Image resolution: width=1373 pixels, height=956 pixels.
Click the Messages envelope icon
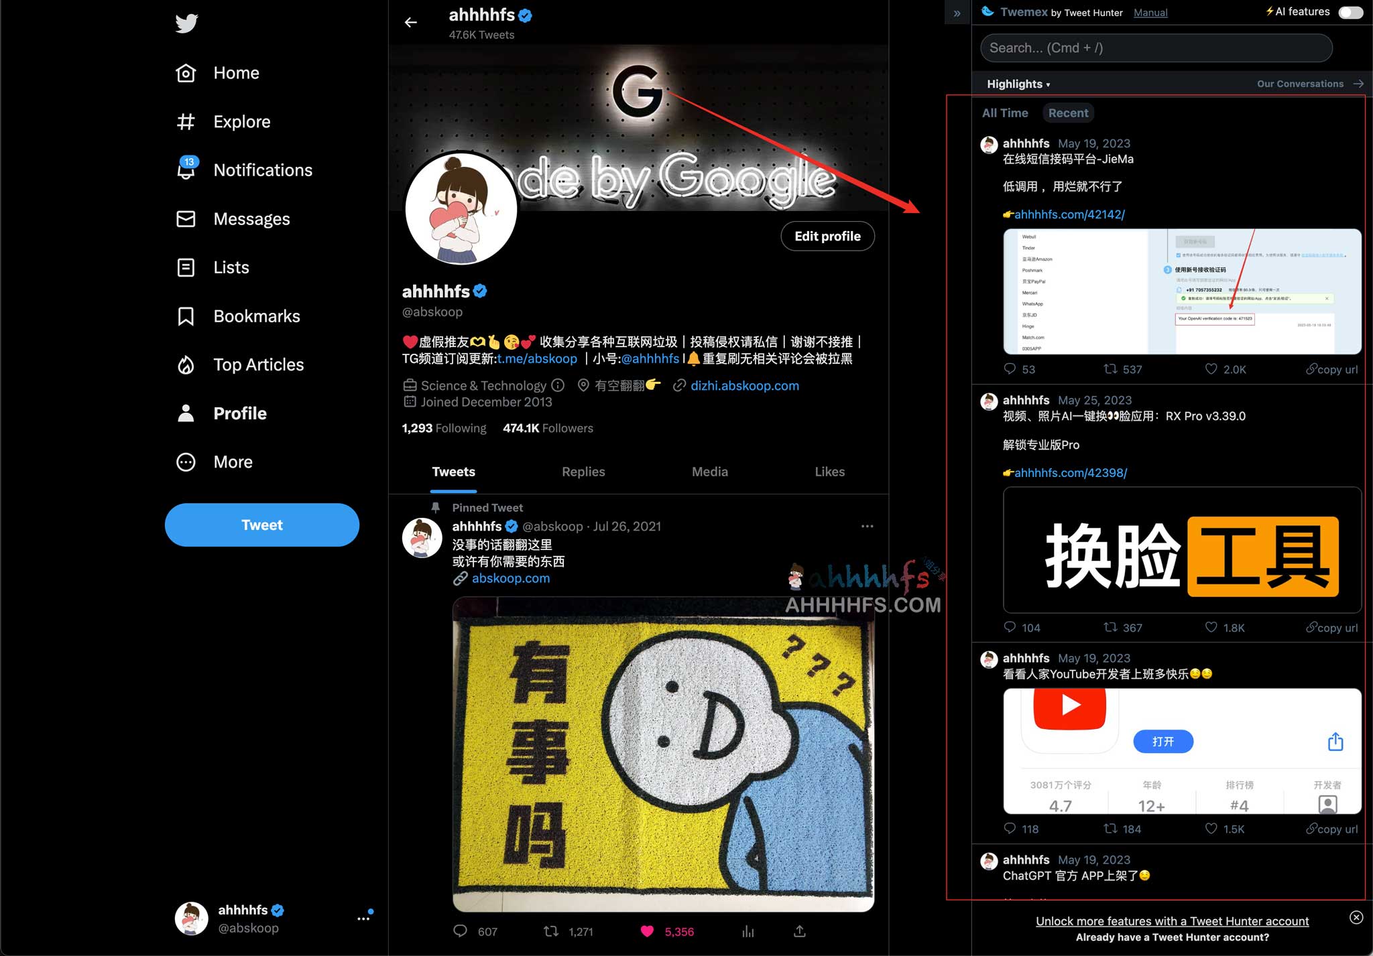pyautogui.click(x=187, y=219)
